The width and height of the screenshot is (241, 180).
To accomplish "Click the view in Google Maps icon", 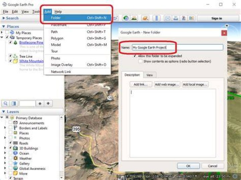I will tap(191, 18).
